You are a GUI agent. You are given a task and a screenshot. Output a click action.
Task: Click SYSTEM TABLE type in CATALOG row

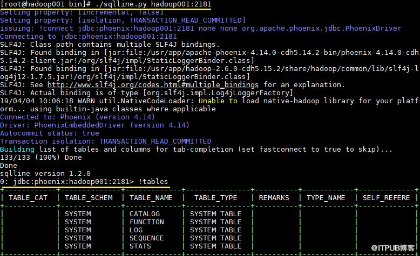(215, 214)
